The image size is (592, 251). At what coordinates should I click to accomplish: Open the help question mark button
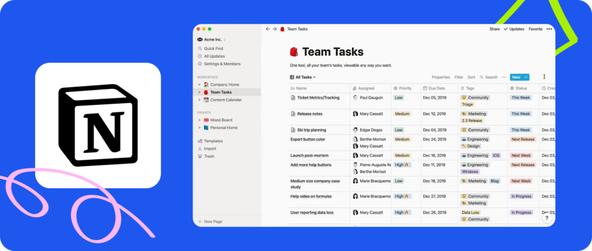pyautogui.click(x=546, y=218)
